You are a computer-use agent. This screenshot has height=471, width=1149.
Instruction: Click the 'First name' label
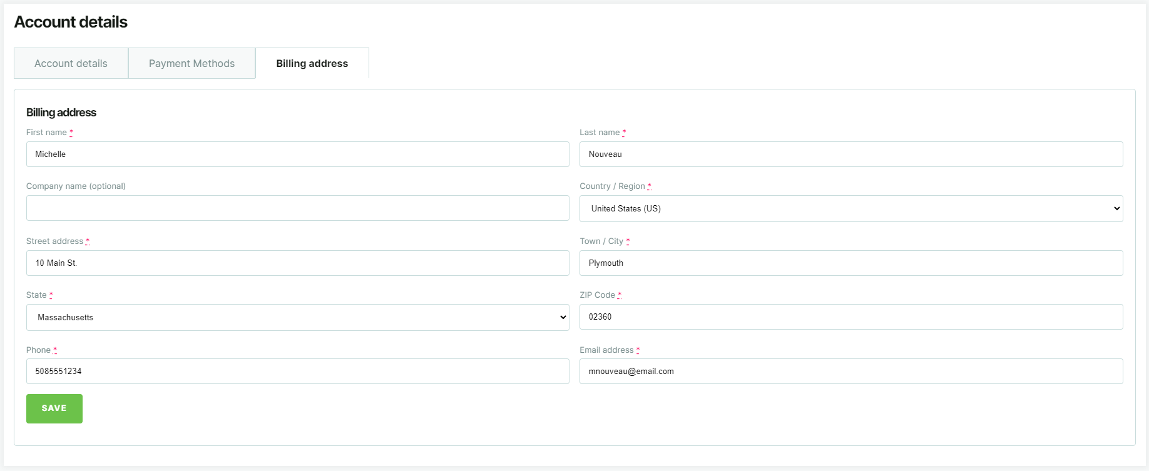(x=46, y=132)
